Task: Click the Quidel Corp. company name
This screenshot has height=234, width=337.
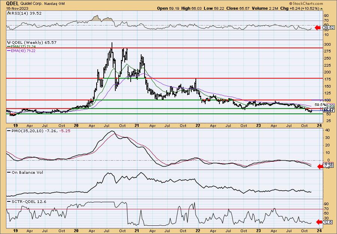Action: pyautogui.click(x=31, y=4)
